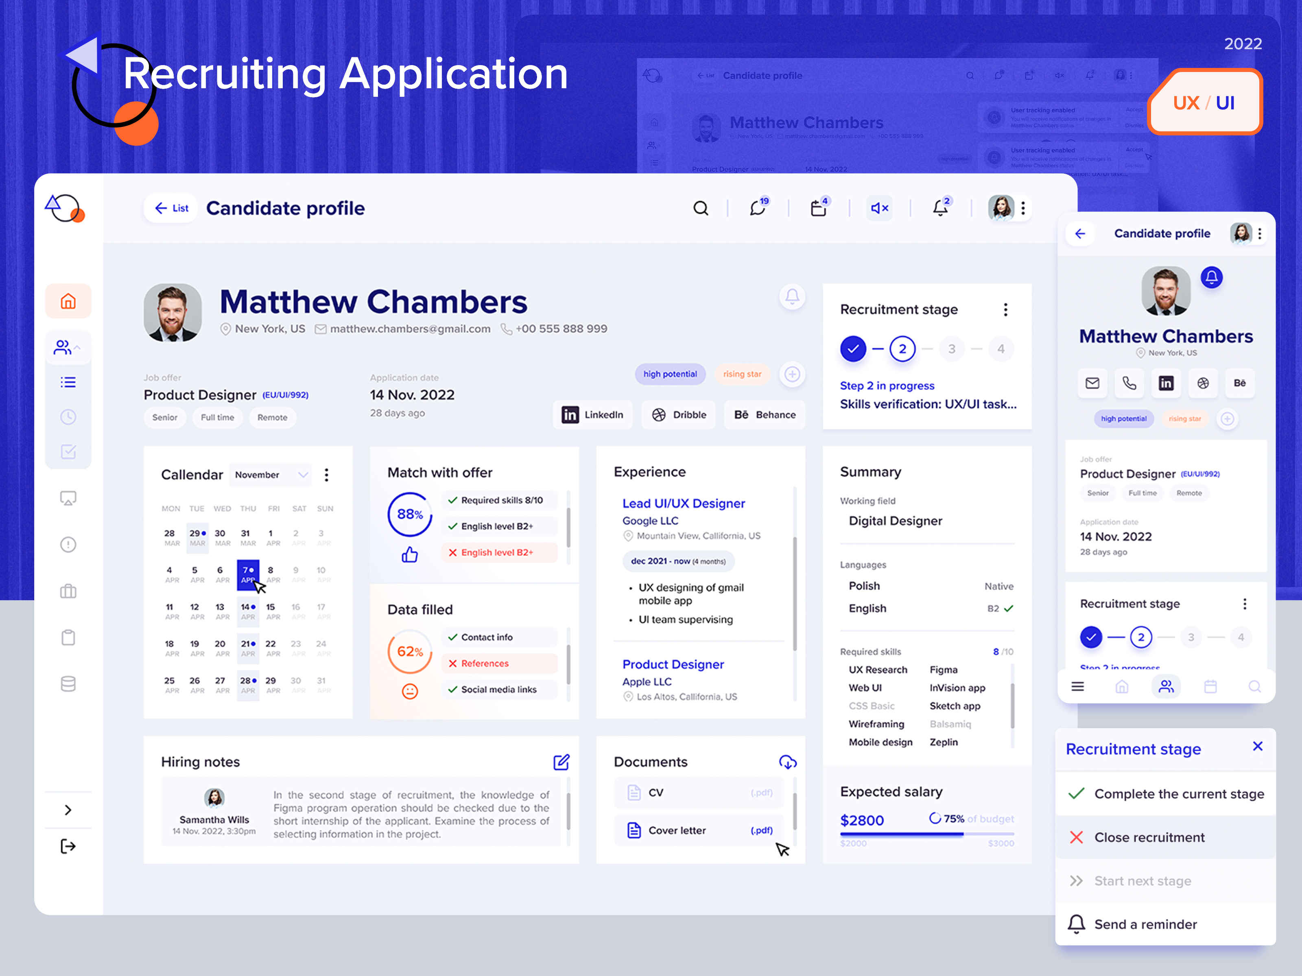Open the CV document

[x=699, y=793]
